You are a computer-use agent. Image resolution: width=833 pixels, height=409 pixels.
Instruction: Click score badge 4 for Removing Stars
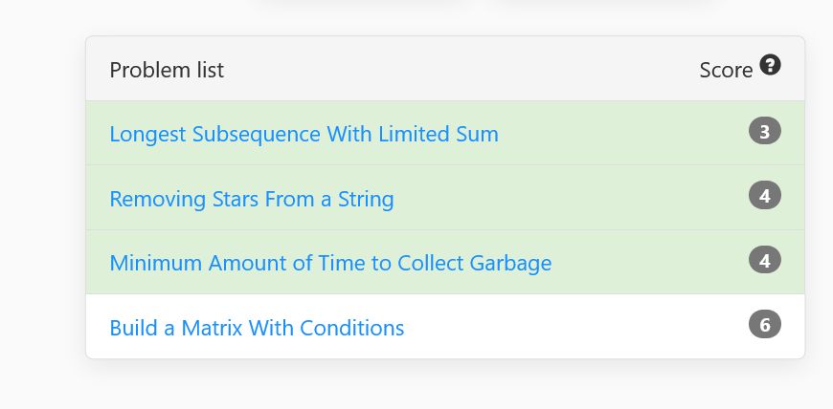pyautogui.click(x=765, y=196)
